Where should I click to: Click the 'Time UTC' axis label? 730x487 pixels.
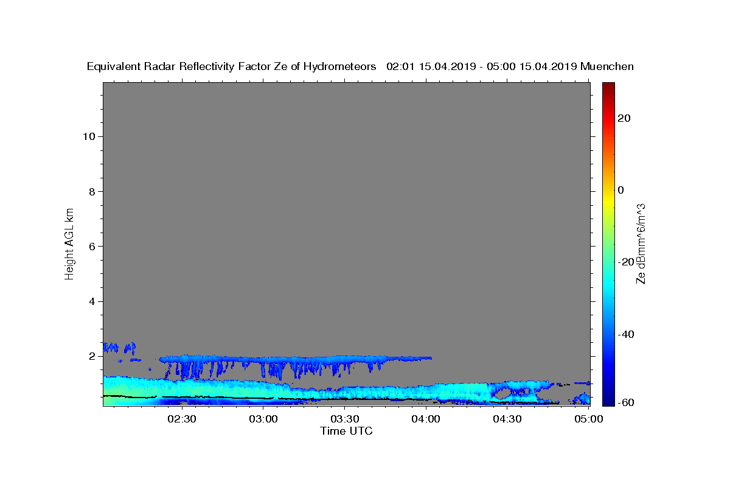click(x=346, y=431)
